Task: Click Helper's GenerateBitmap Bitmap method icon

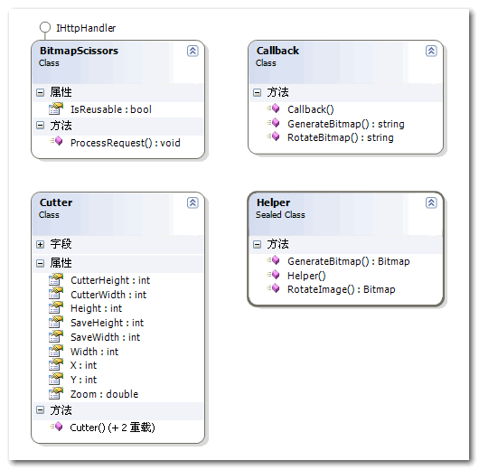Action: (x=273, y=260)
